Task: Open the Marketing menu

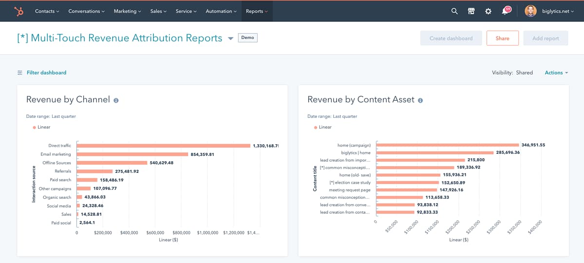Action: (x=127, y=11)
